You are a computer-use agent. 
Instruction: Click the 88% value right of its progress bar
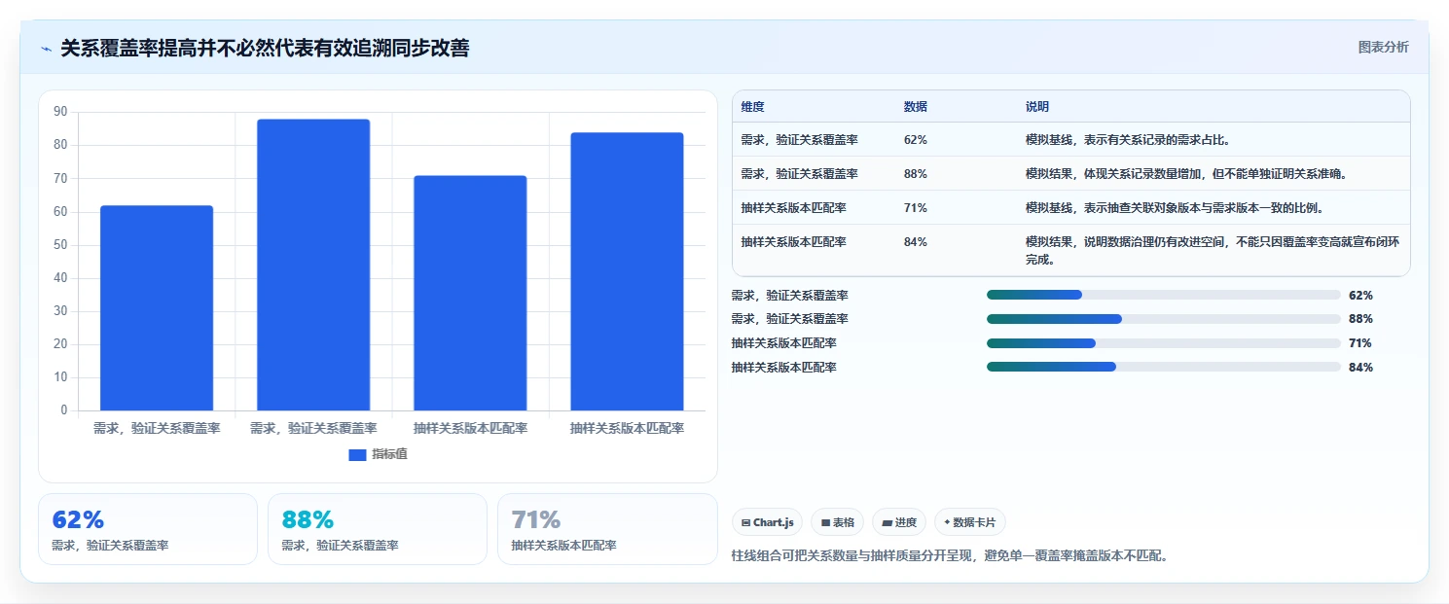tap(1360, 319)
